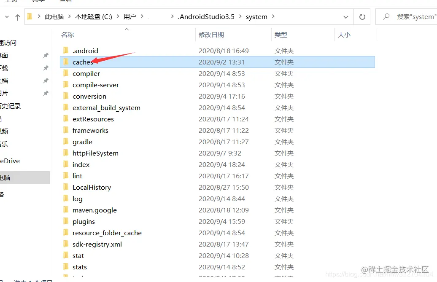
Task: Click the external_build_system folder icon
Action: point(66,107)
